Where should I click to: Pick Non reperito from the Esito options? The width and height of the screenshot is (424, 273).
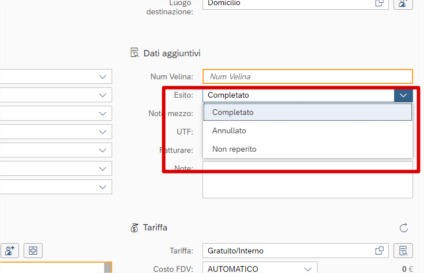[234, 149]
